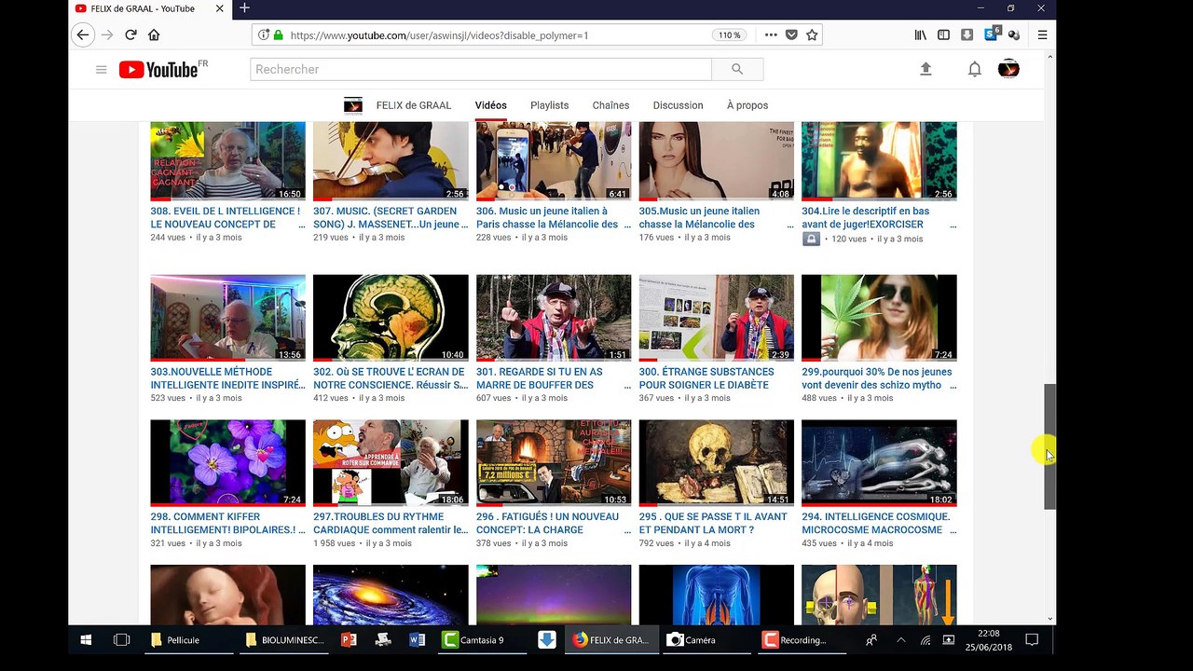Open Task View on the taskbar
Viewport: 1193px width, 671px height.
121,640
